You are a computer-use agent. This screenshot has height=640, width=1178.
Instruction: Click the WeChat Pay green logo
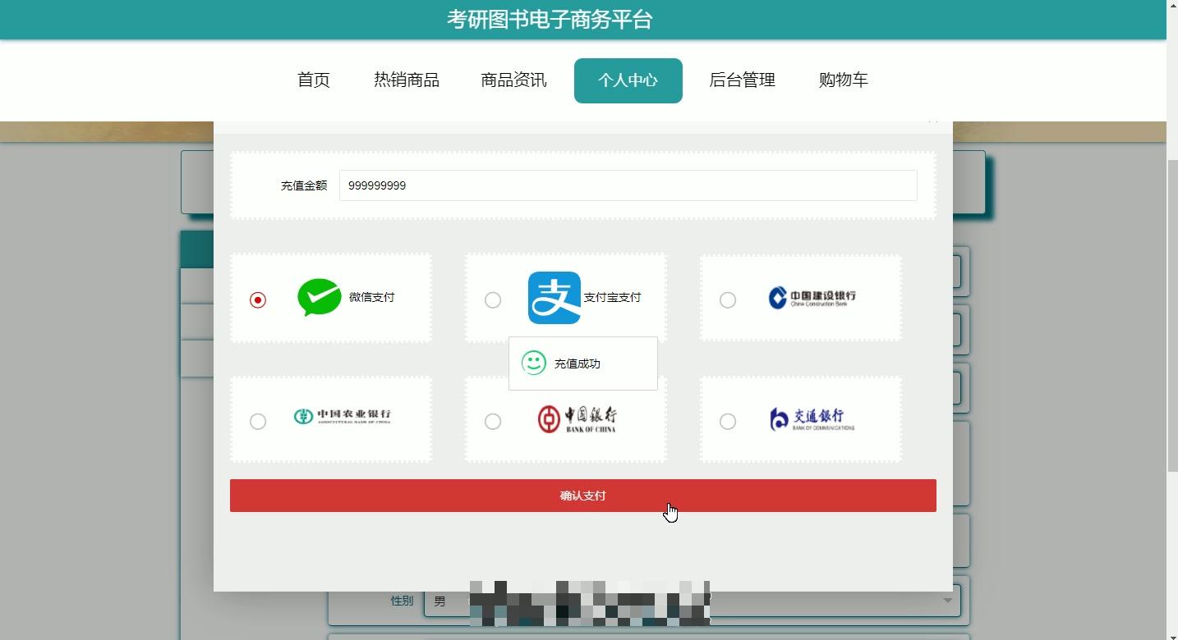[320, 297]
